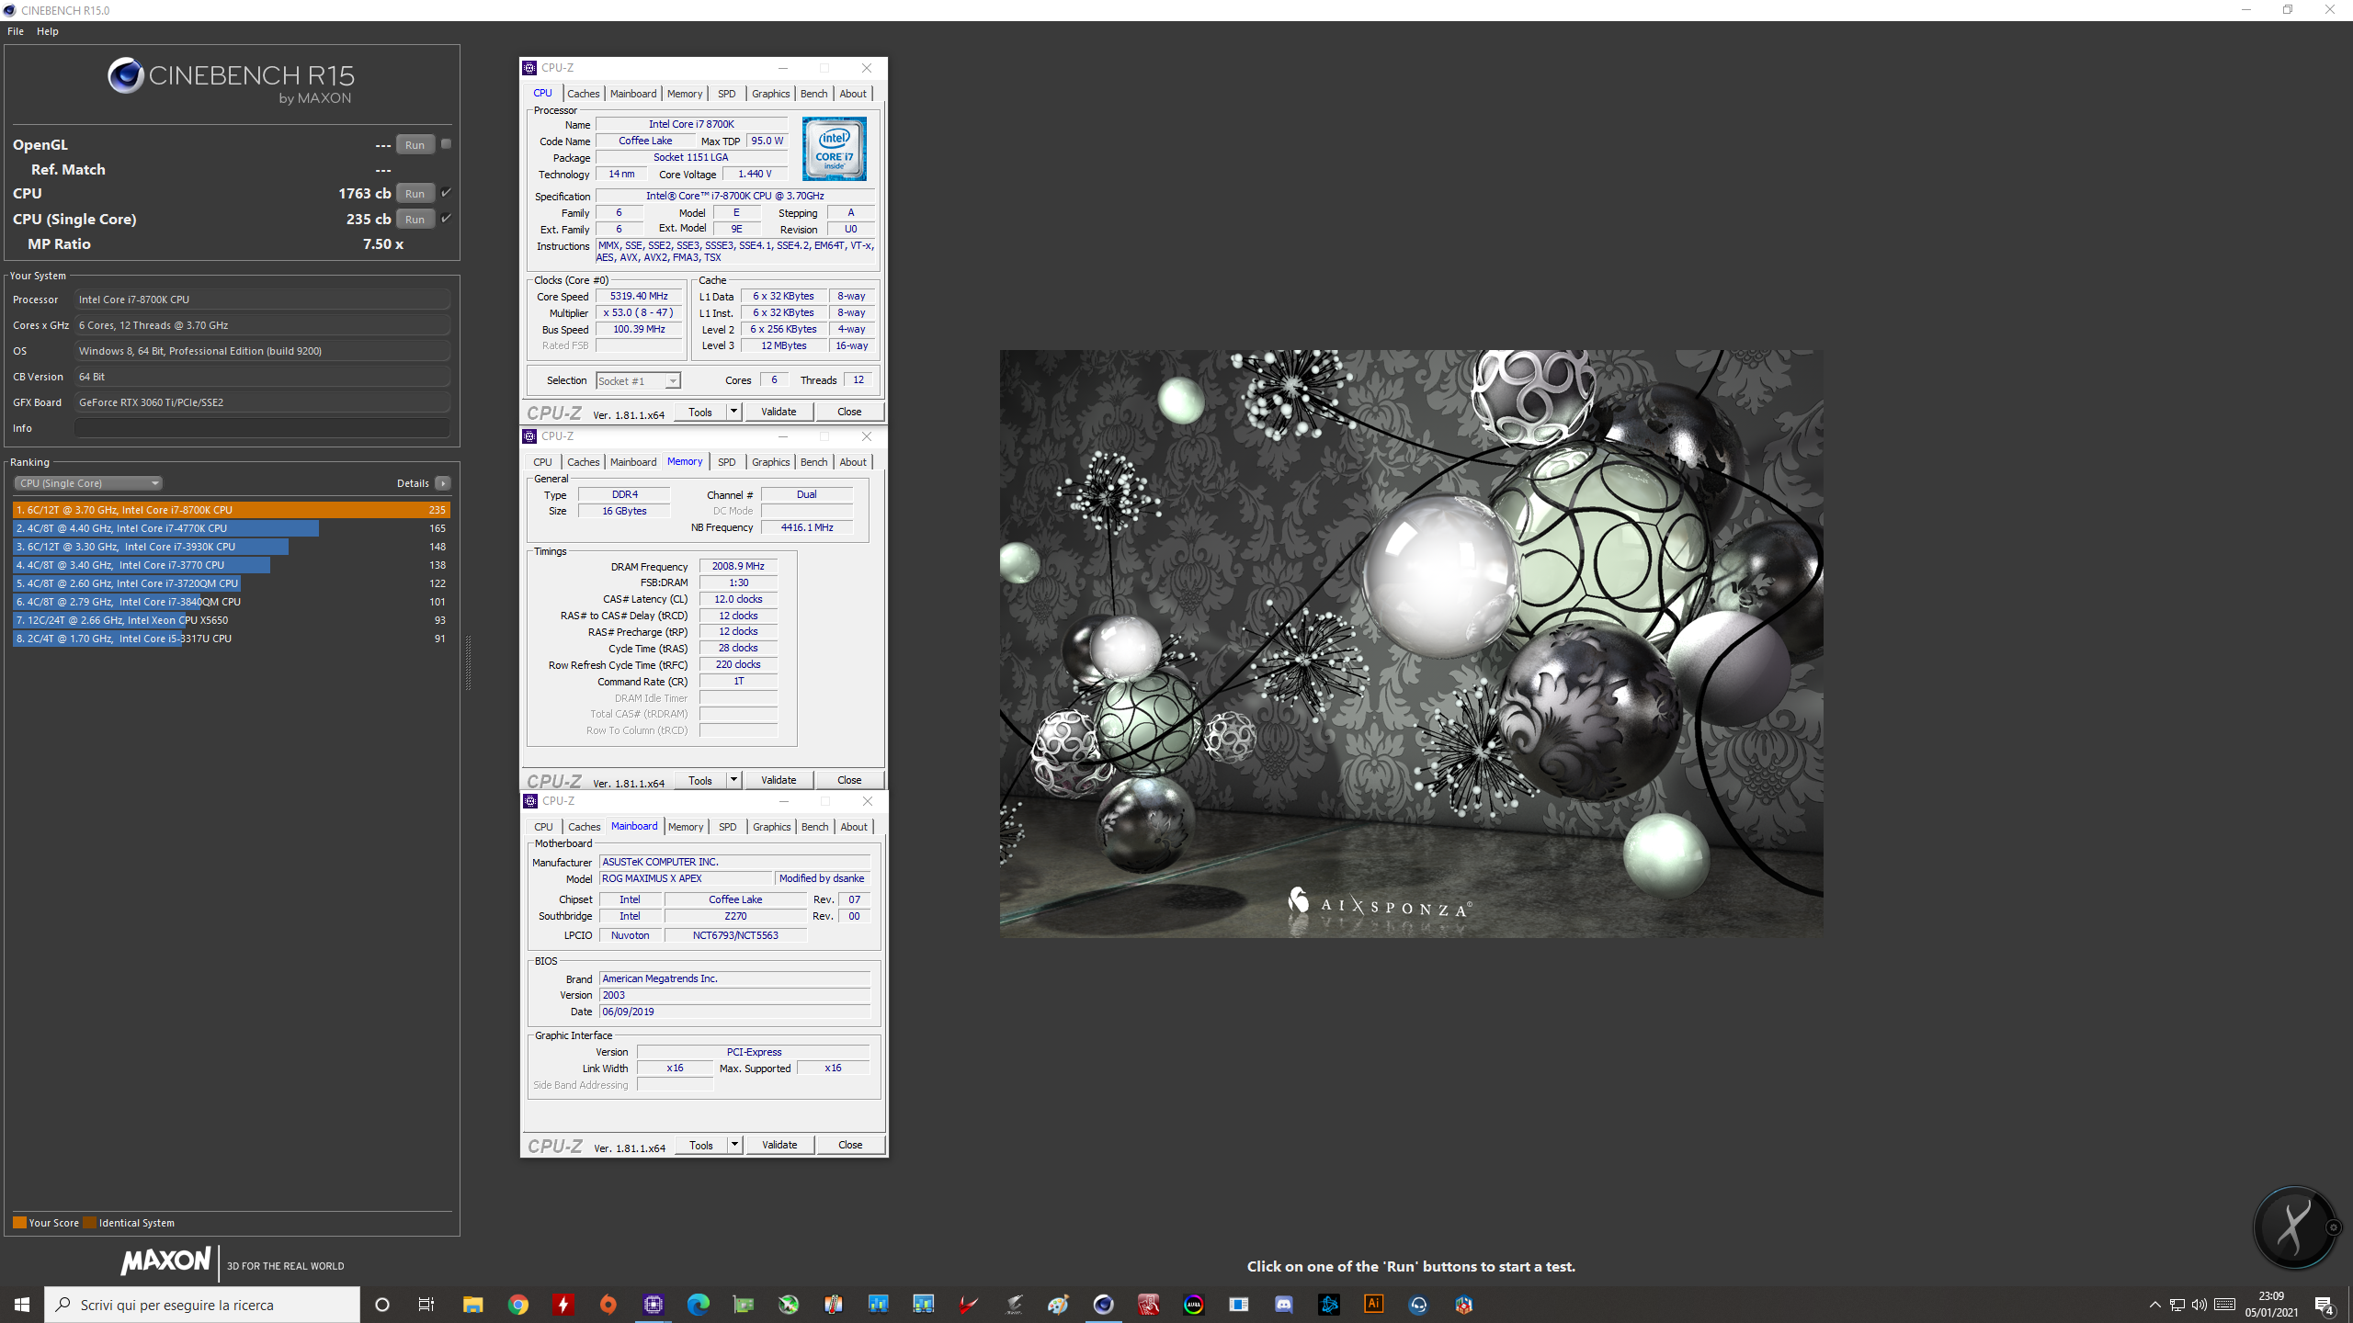Open the orange Origin app on taskbar
The width and height of the screenshot is (2353, 1323).
coord(608,1305)
